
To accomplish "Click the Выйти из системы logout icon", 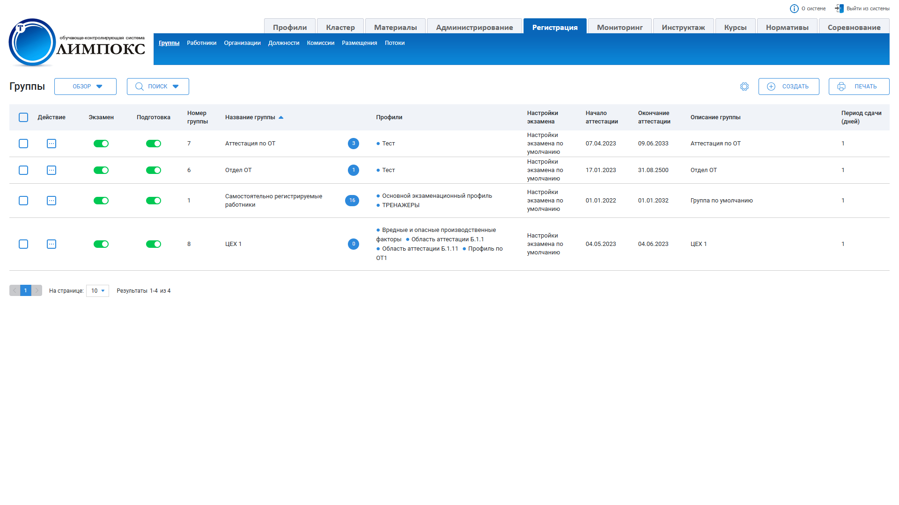I will pos(839,8).
